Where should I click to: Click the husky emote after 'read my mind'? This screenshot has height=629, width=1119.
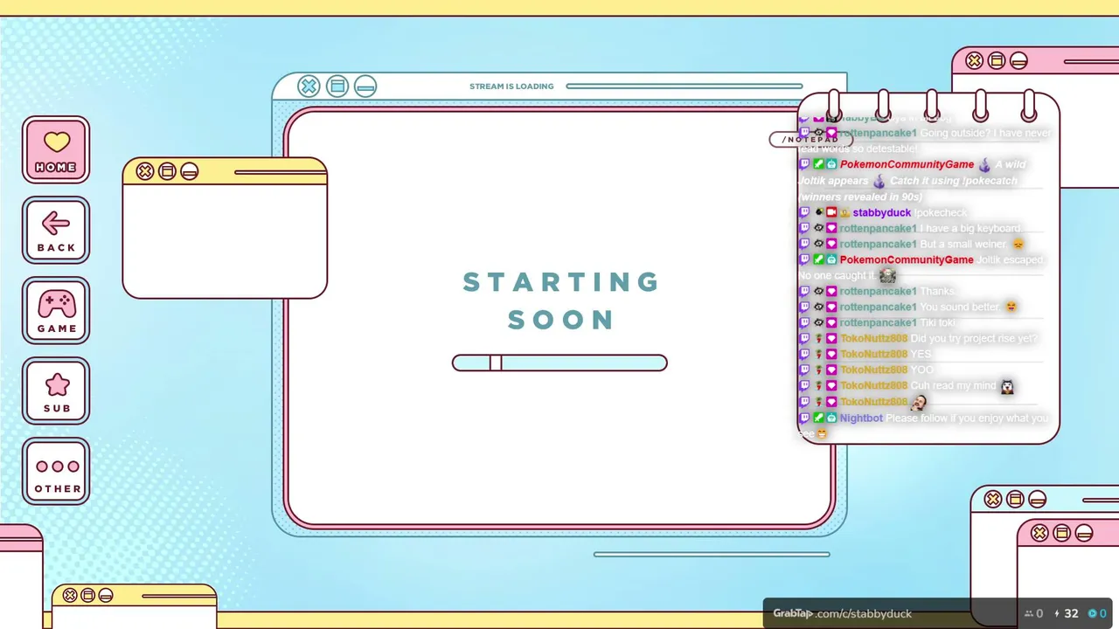[x=1007, y=386]
